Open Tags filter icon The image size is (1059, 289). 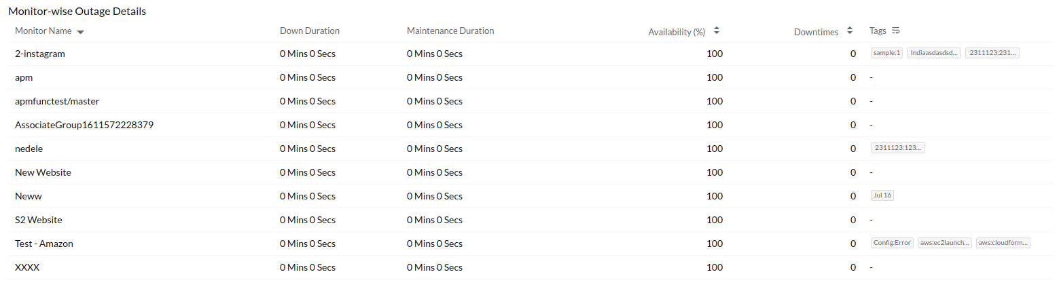point(895,31)
